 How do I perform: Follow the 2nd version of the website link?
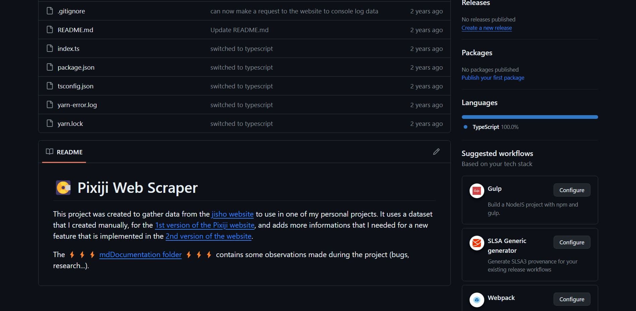click(x=208, y=236)
